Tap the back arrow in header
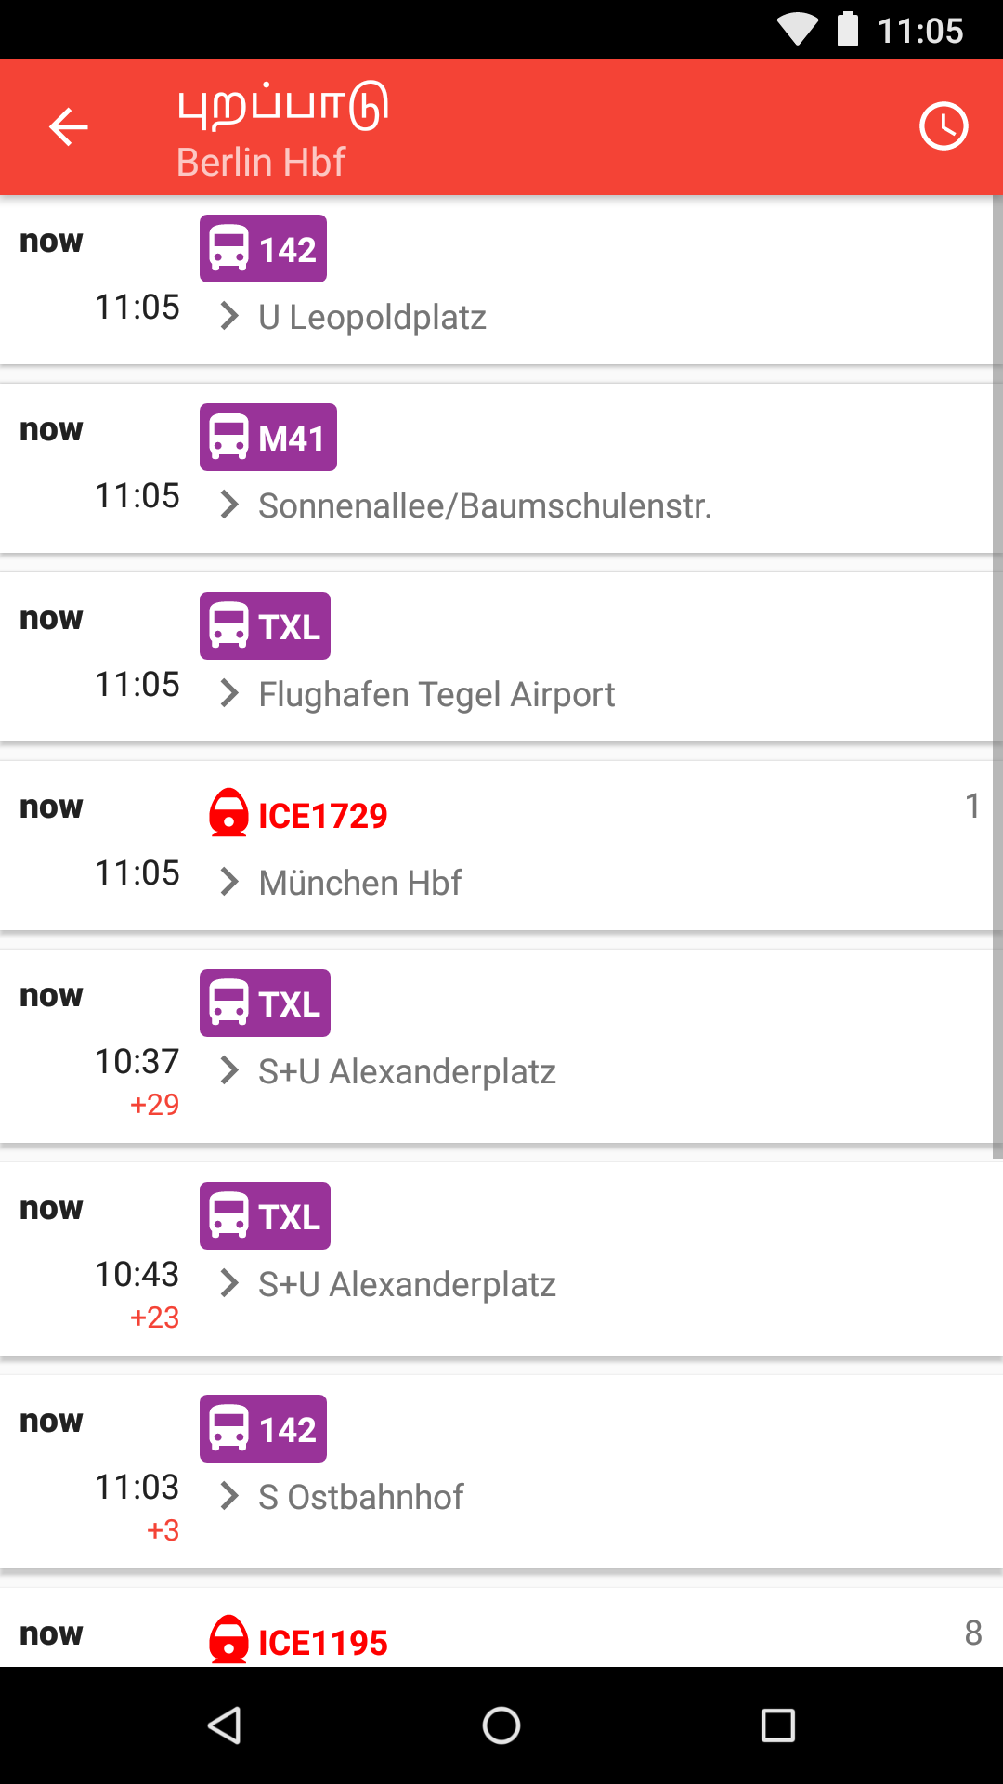 point(69,126)
